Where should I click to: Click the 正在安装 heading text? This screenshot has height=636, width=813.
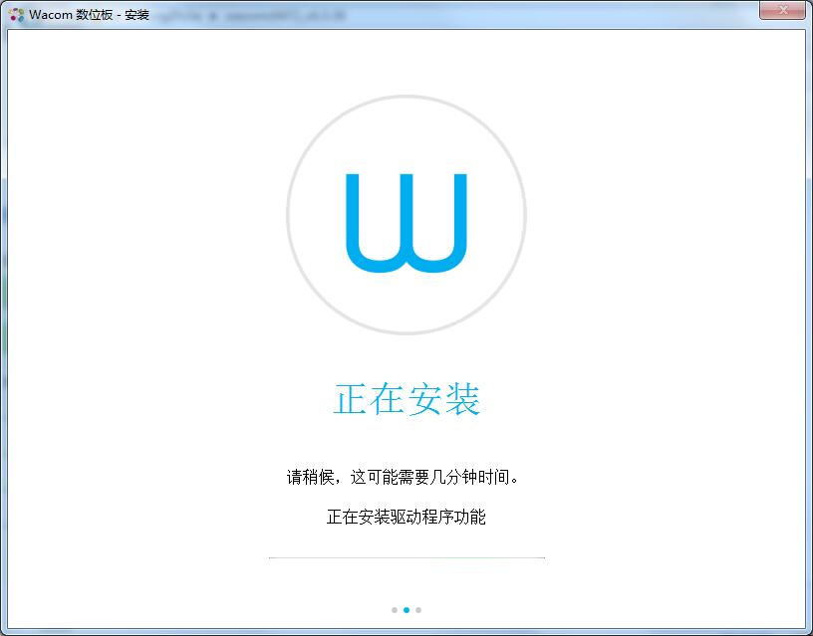(406, 397)
